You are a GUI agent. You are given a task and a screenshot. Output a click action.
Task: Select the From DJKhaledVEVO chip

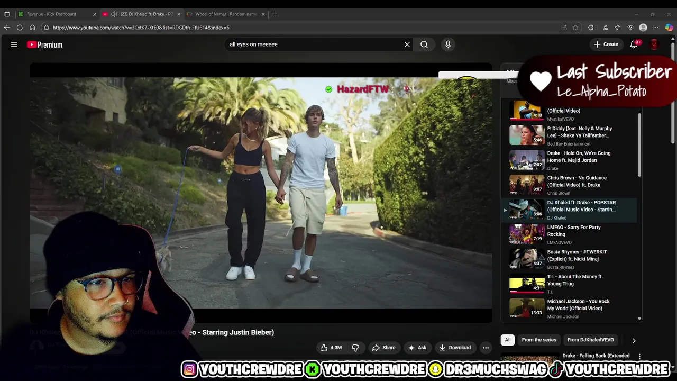(591, 340)
